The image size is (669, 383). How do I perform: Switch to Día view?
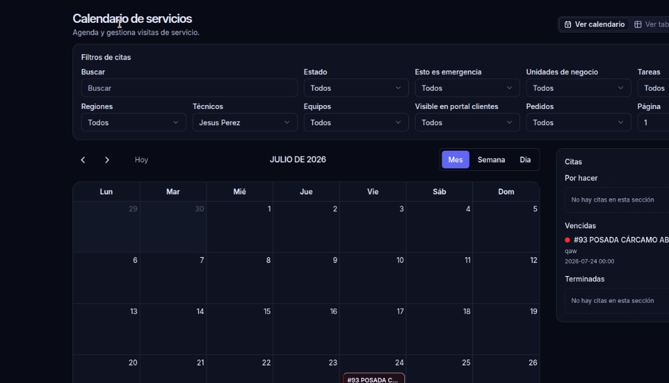525,160
